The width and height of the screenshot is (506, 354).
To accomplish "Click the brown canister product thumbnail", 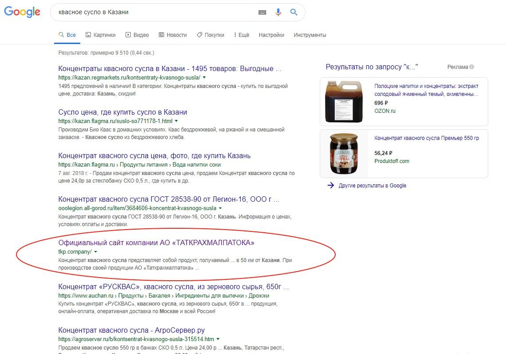I will (344, 102).
